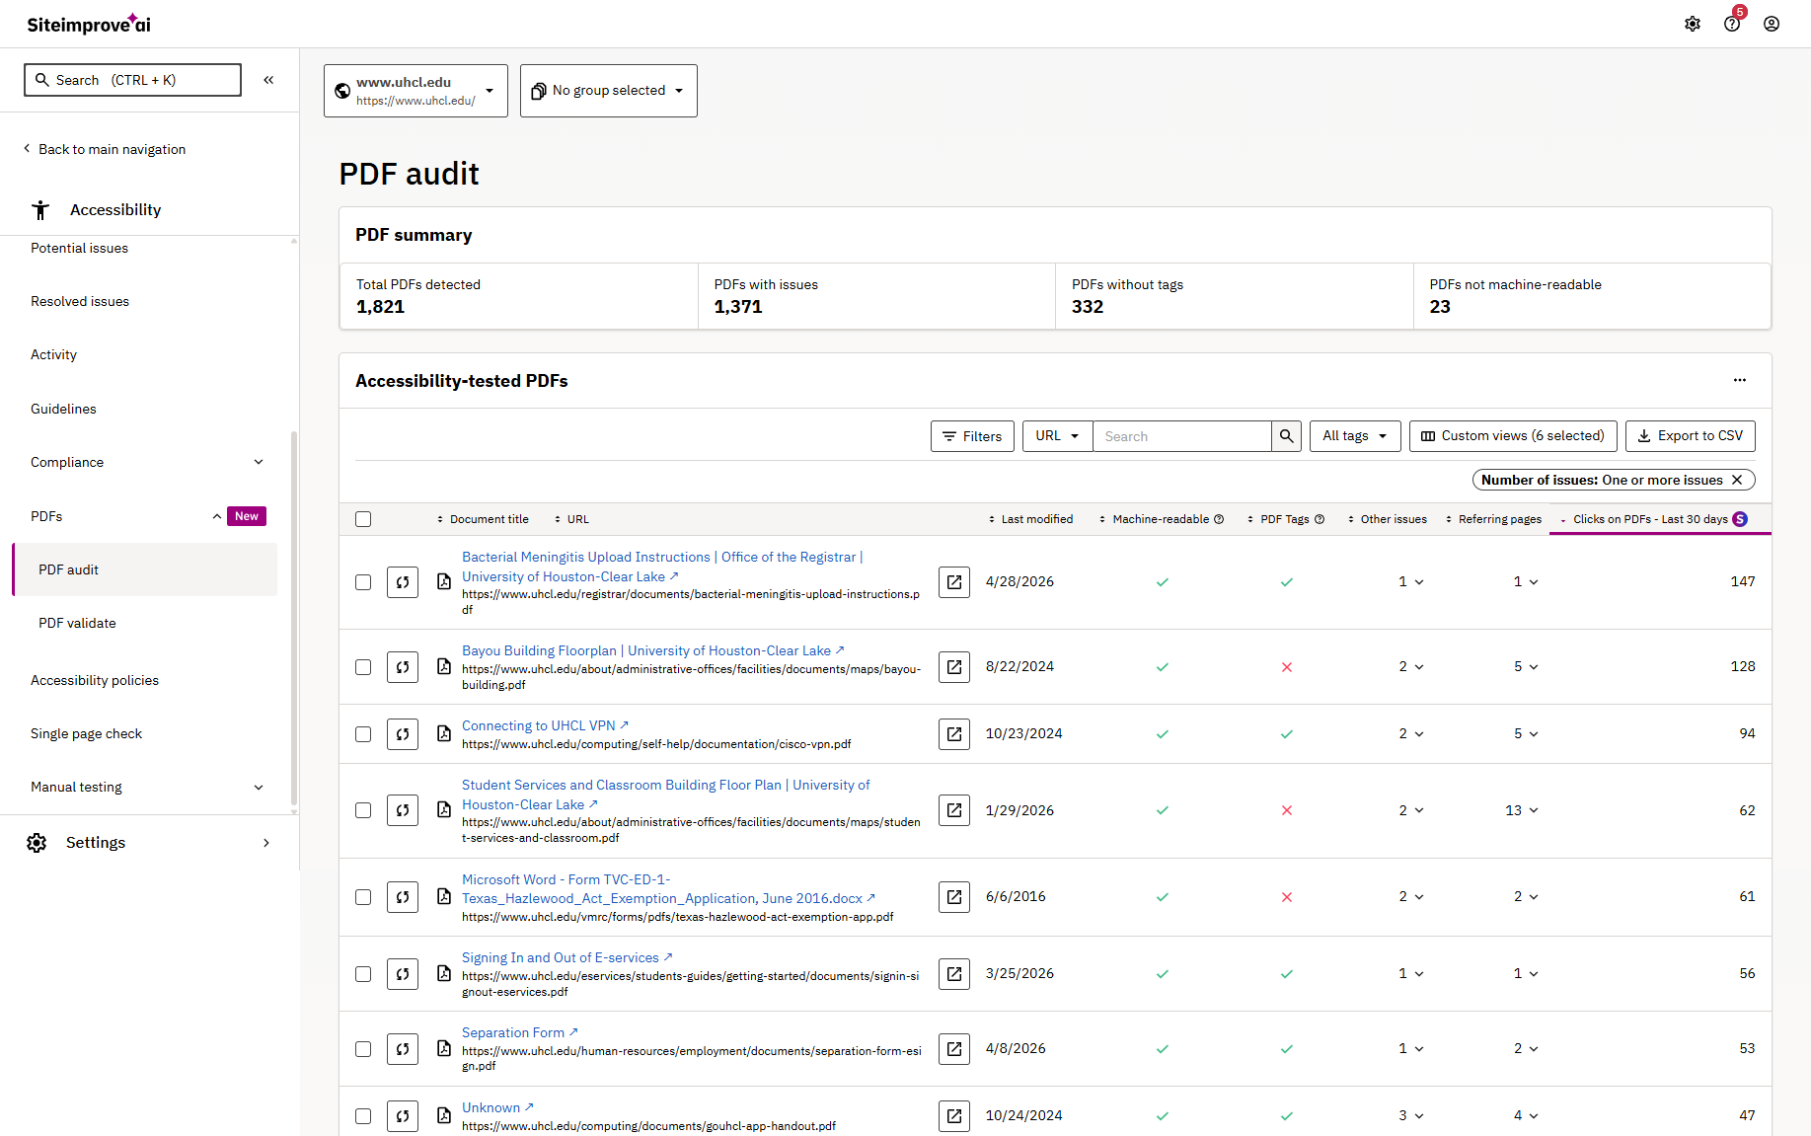Select checkbox for Separation Form row
The image size is (1811, 1136).
click(363, 1049)
